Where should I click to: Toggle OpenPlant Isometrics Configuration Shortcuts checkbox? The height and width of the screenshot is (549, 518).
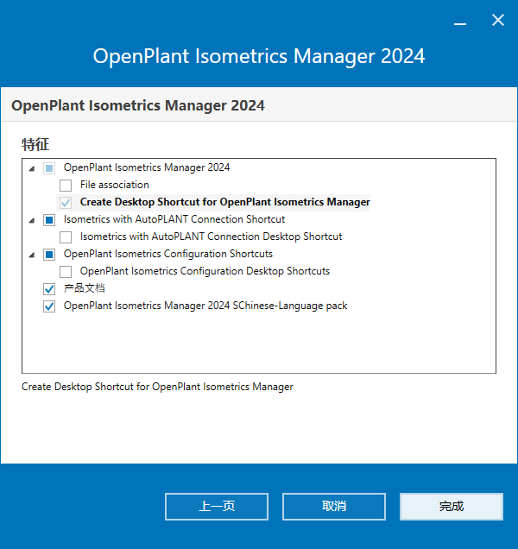[x=49, y=254]
